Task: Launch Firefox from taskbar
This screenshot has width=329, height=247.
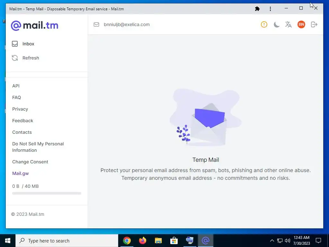Action: (x=143, y=241)
